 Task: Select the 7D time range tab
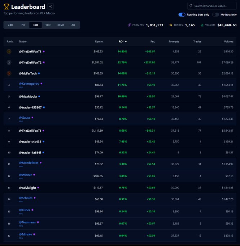coord(23,25)
